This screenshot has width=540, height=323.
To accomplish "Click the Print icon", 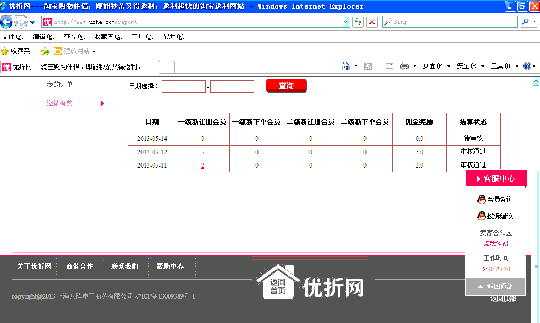I will [404, 66].
